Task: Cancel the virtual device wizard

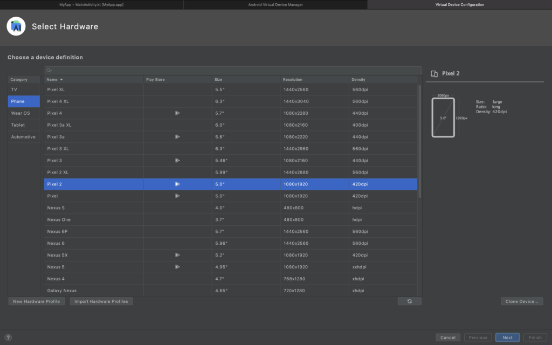Action: tap(448, 337)
